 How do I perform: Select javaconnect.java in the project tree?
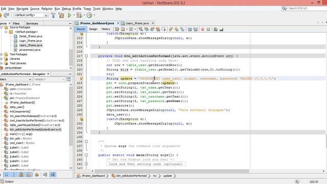pyautogui.click(x=30, y=50)
